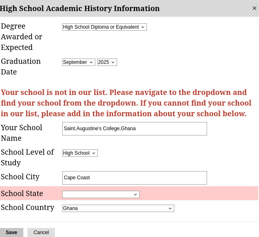Open the empty School State dropdown

click(101, 194)
